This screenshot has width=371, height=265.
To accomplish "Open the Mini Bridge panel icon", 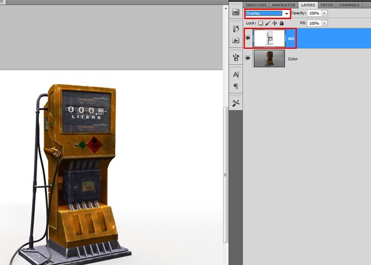I will (x=236, y=12).
